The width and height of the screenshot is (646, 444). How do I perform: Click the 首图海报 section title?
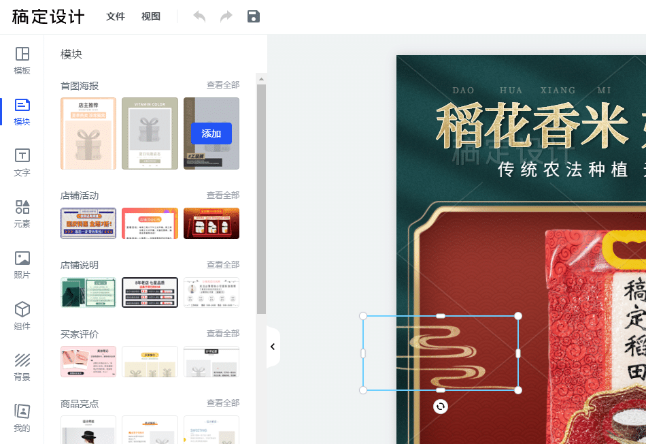[80, 86]
